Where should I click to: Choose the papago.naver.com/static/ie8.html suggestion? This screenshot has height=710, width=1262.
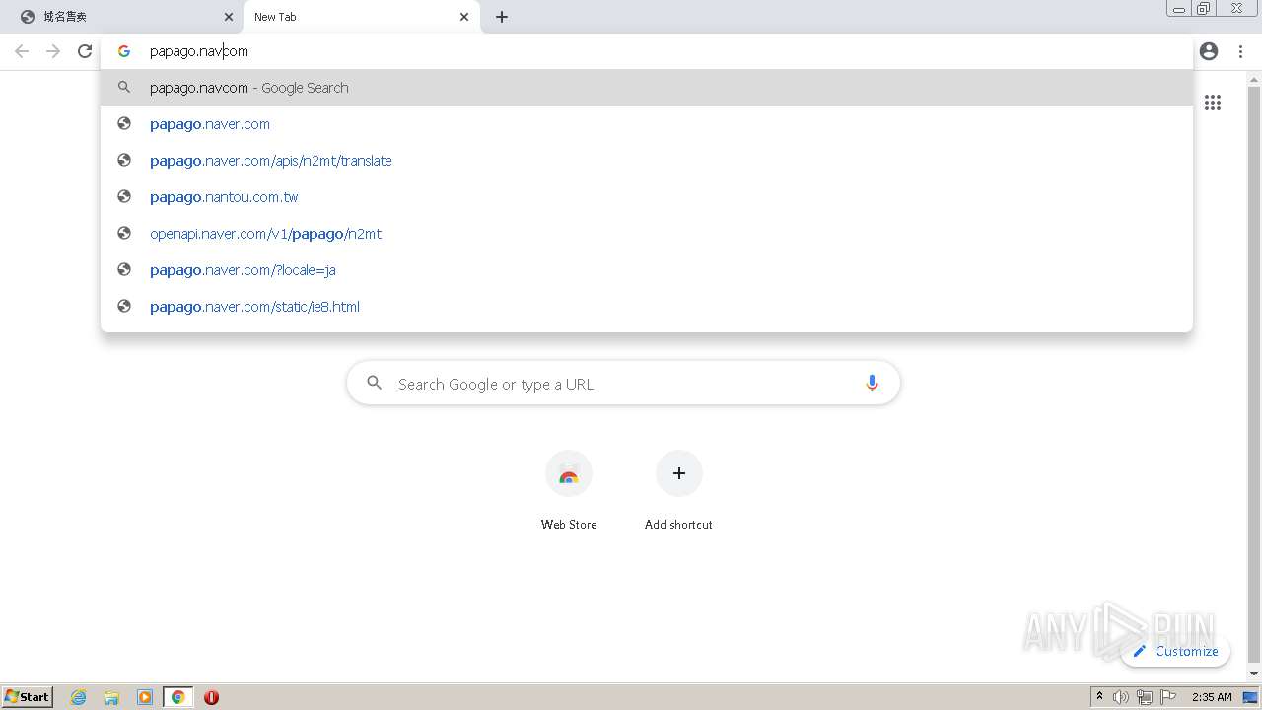(647, 307)
